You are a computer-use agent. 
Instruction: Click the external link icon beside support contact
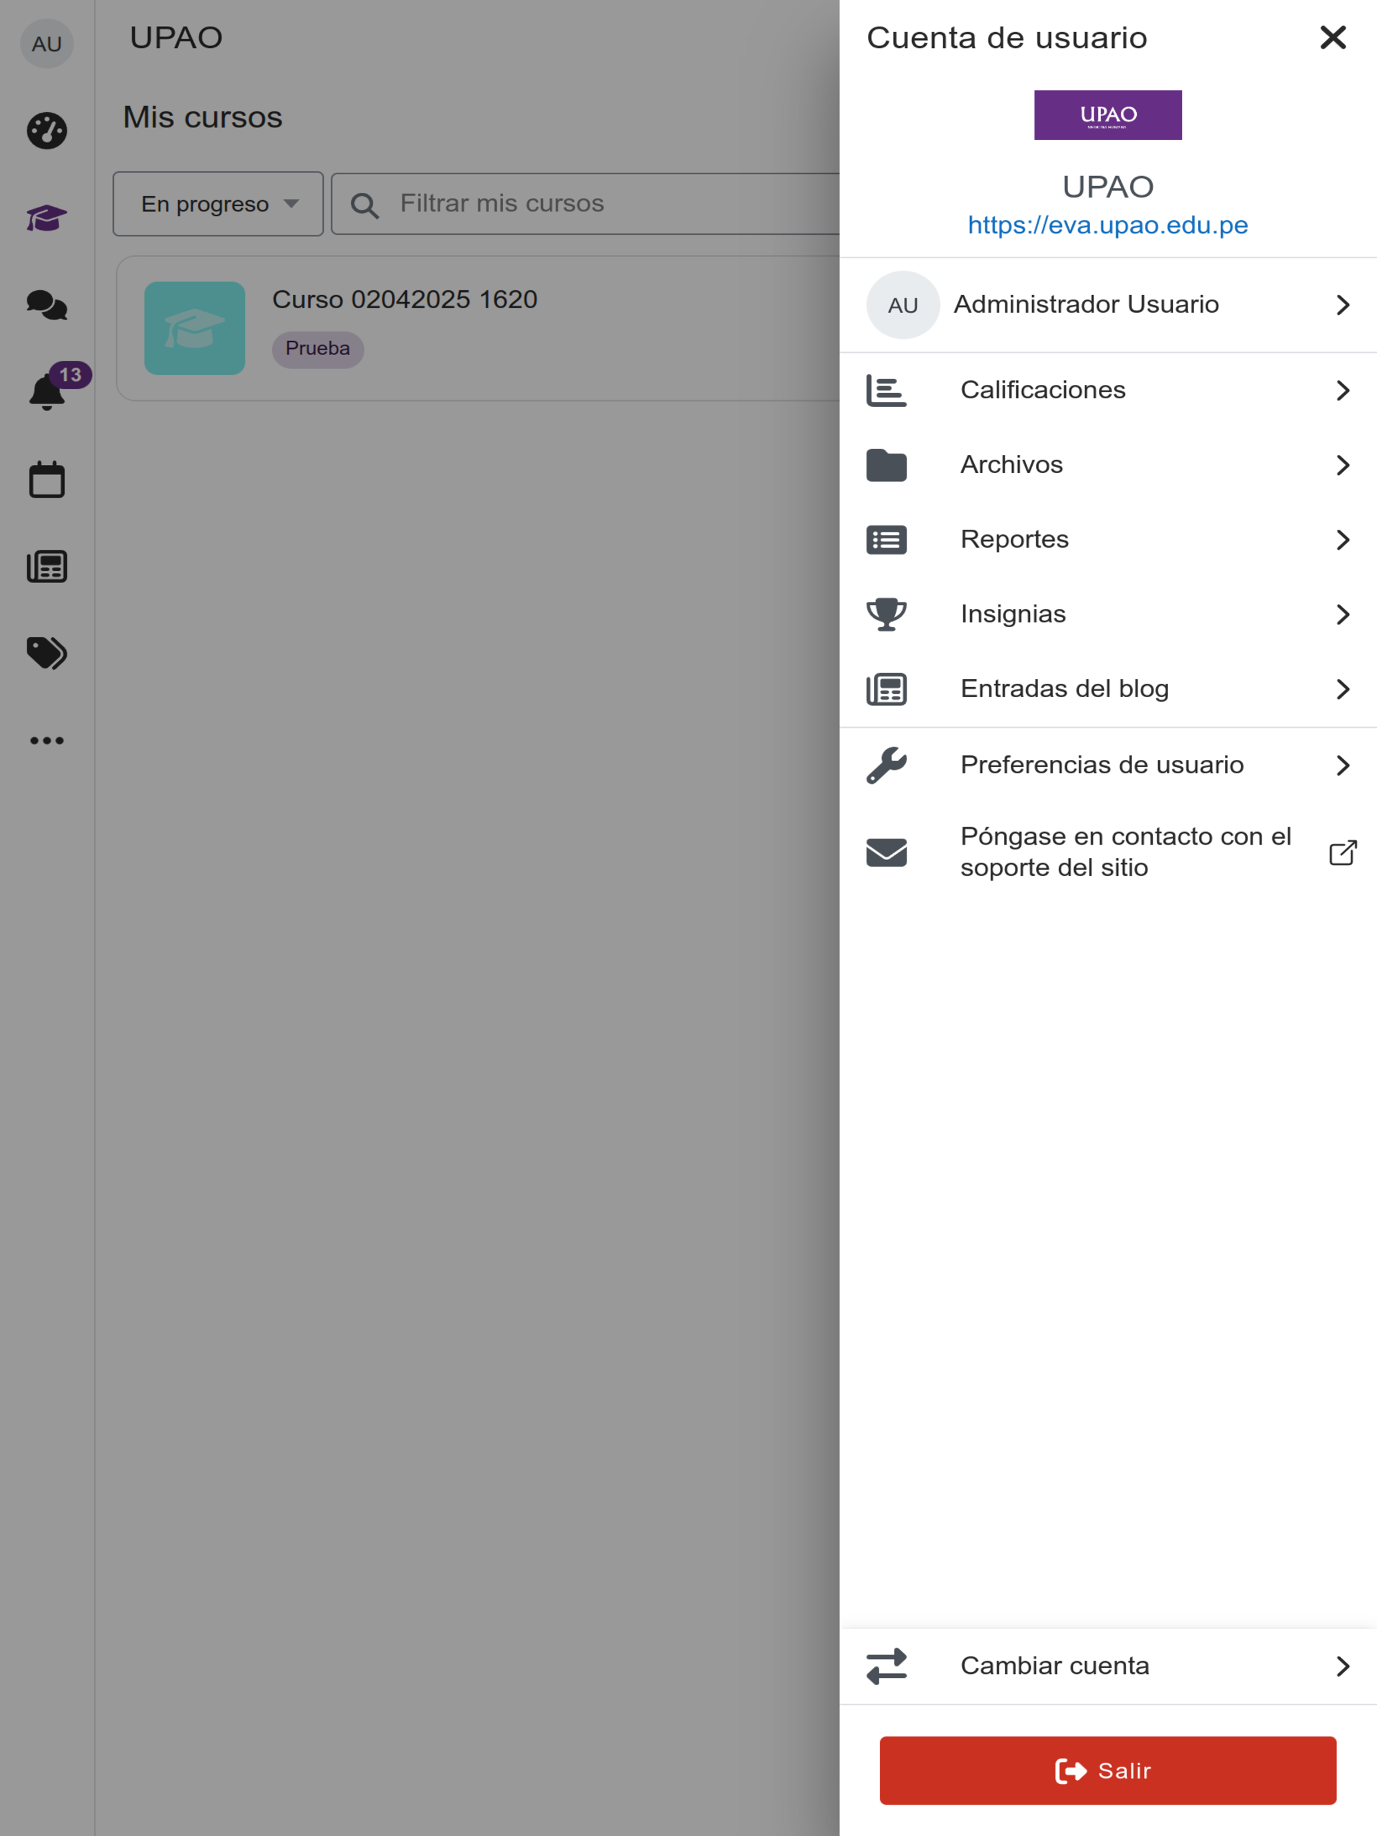[1343, 853]
